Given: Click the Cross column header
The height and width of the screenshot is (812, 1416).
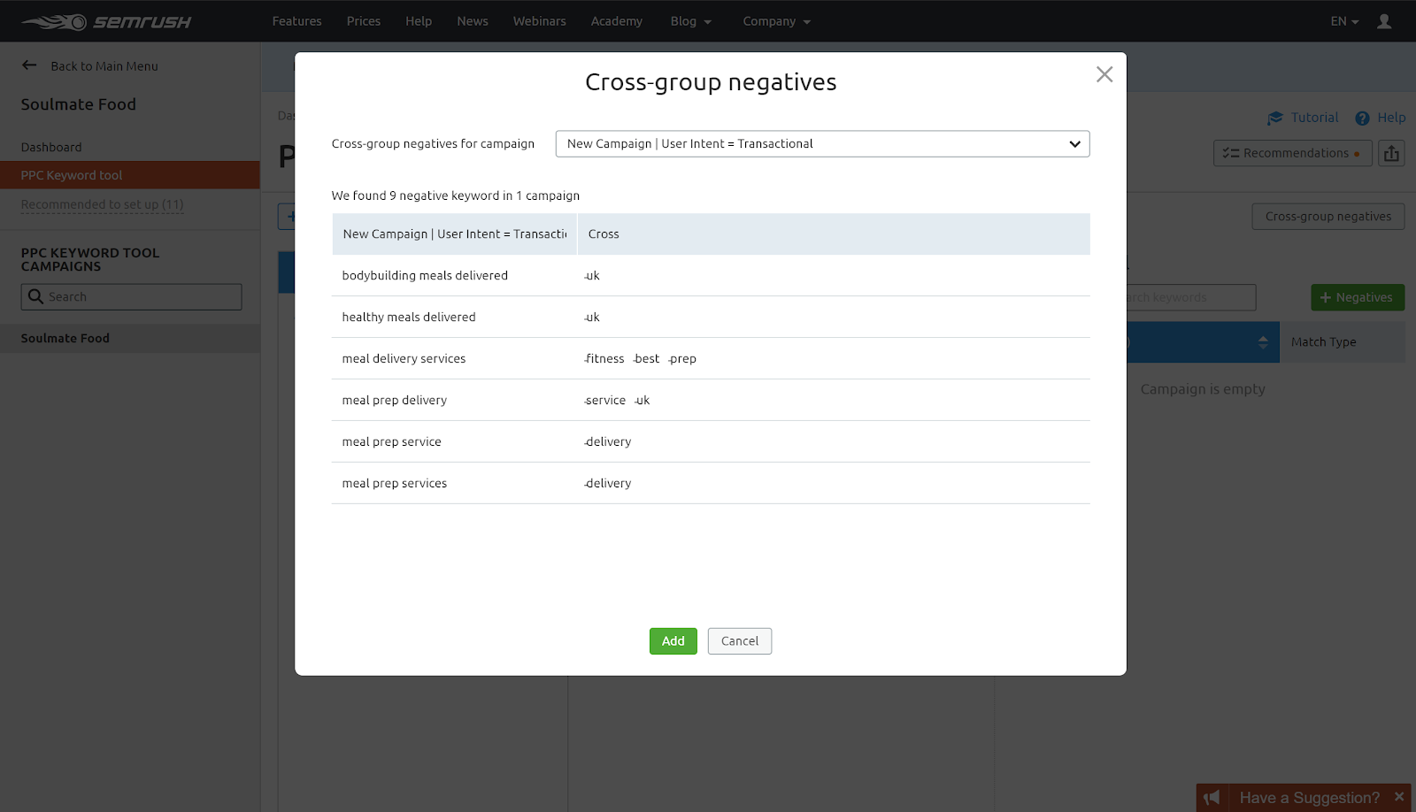Looking at the screenshot, I should (834, 234).
